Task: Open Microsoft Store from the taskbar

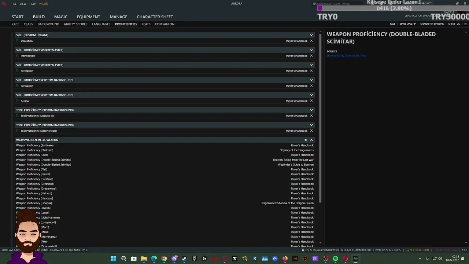Action: [134, 258]
